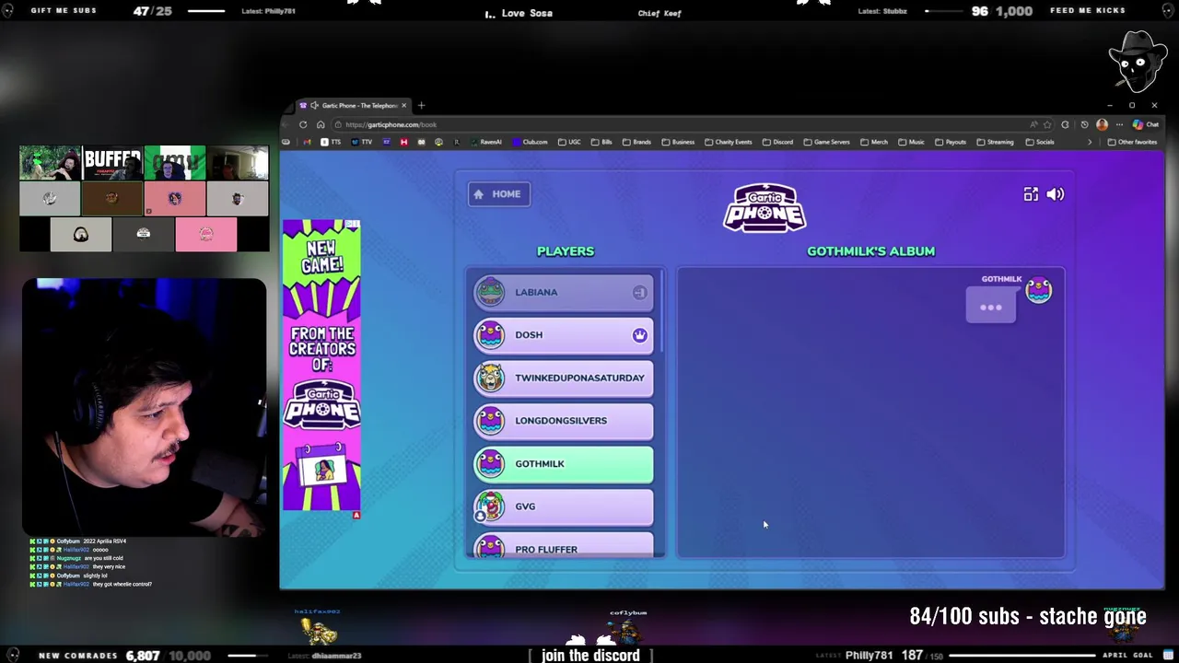This screenshot has width=1179, height=663.
Task: Click the typing dots bubble in album
Action: click(x=991, y=307)
